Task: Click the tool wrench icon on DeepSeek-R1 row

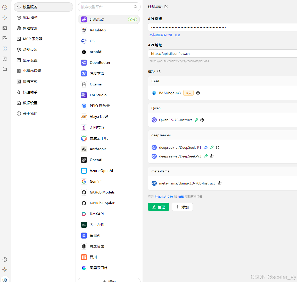Action: (212, 147)
